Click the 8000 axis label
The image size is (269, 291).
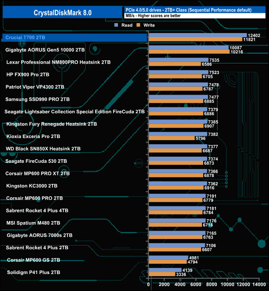coord(211,284)
